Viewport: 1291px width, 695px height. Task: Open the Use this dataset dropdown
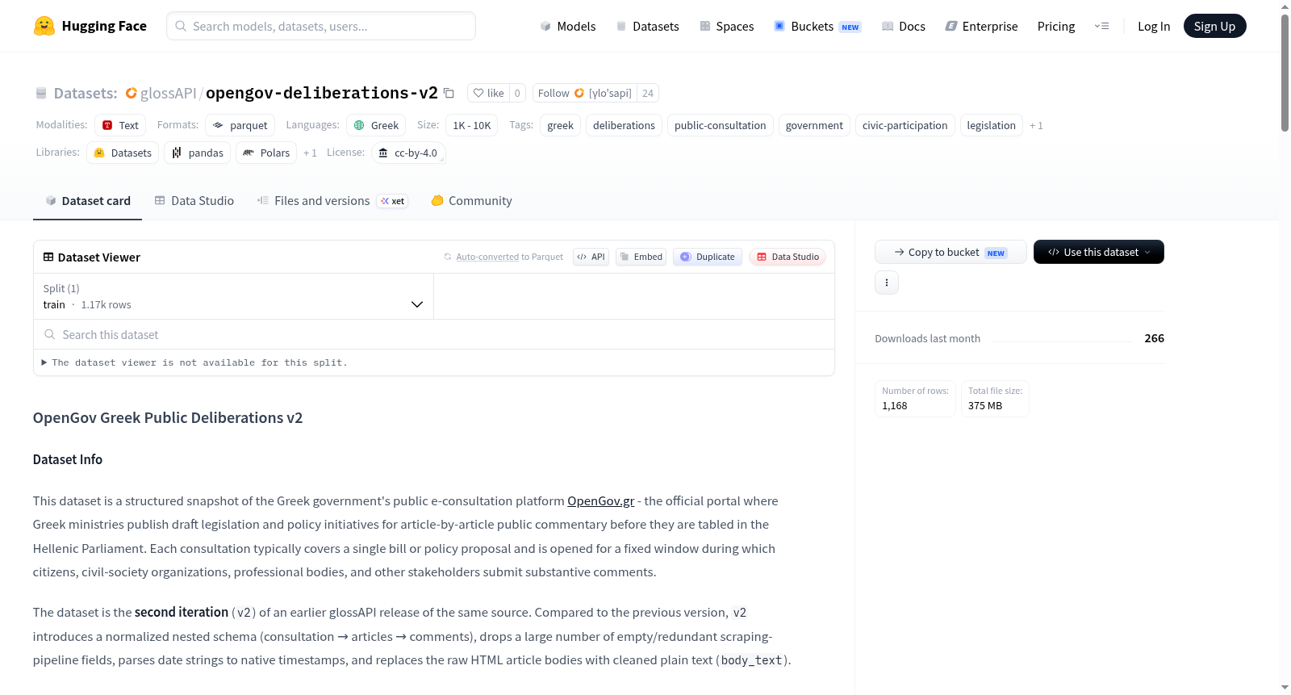click(x=1099, y=252)
